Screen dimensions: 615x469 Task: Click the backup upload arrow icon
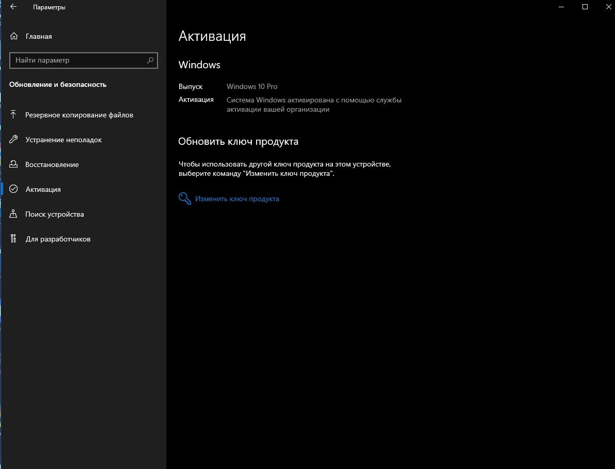13,114
